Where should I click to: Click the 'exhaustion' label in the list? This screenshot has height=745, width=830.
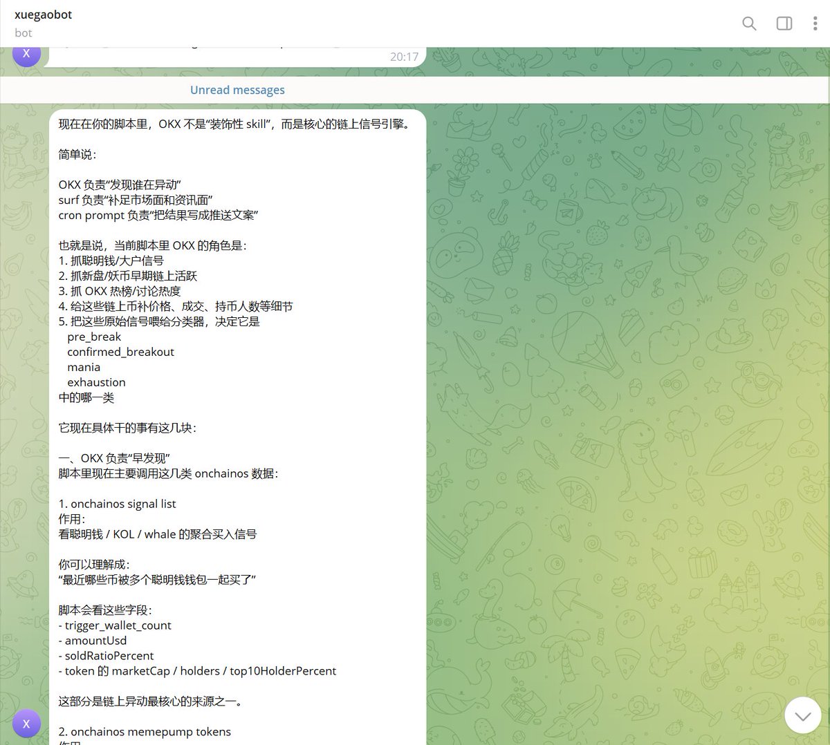(96, 382)
